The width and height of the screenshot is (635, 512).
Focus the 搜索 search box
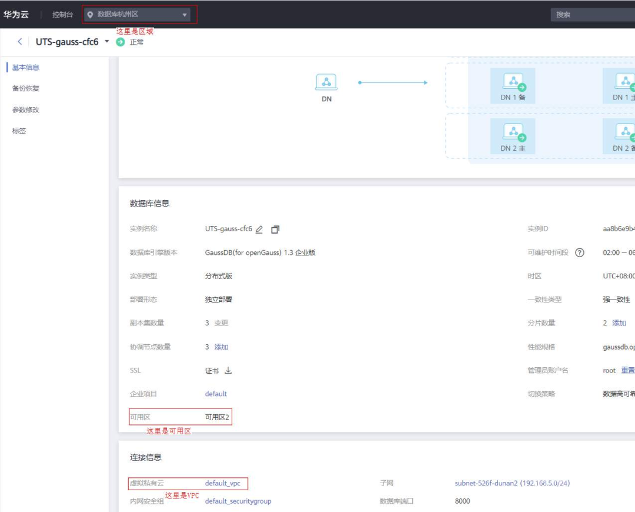(x=593, y=15)
